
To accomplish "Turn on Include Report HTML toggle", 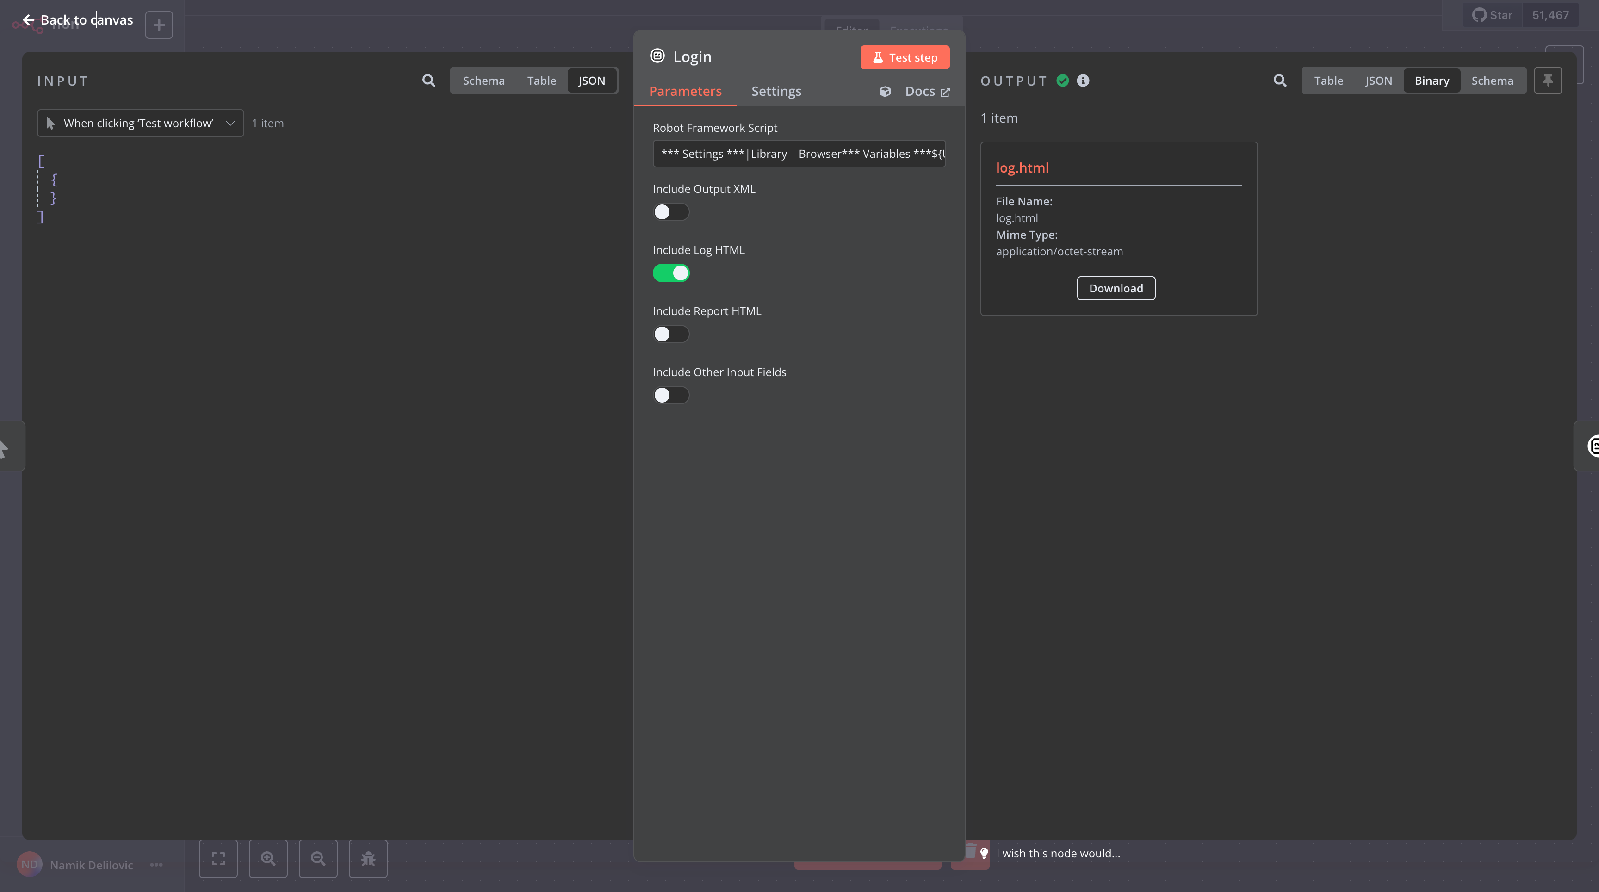I will tap(670, 334).
